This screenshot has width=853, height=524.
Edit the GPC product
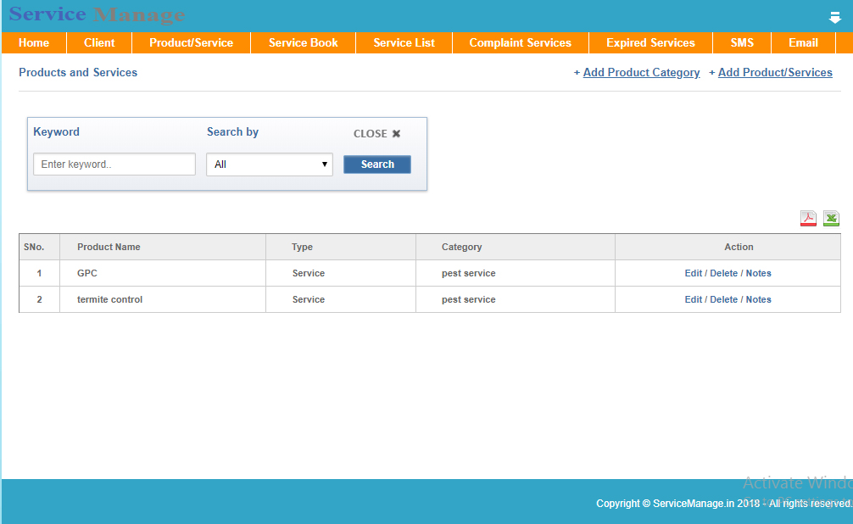693,273
